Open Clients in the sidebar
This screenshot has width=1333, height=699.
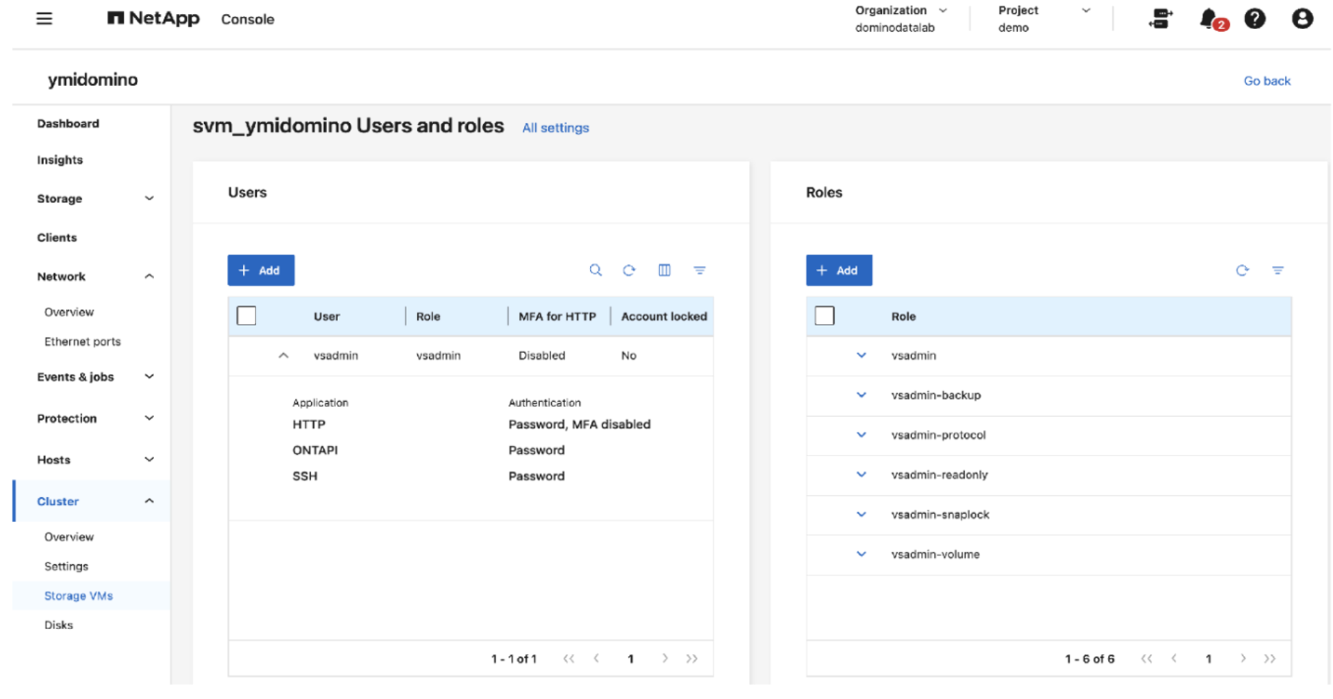[x=57, y=238]
